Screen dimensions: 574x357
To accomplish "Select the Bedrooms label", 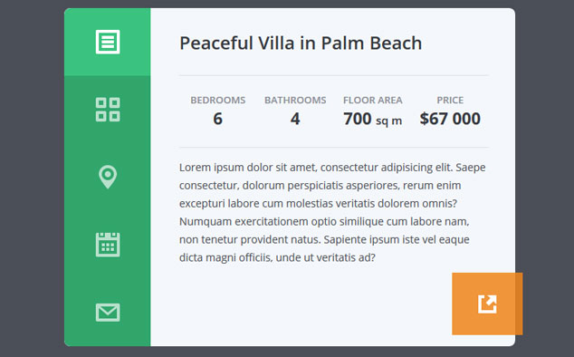I will pyautogui.click(x=218, y=100).
